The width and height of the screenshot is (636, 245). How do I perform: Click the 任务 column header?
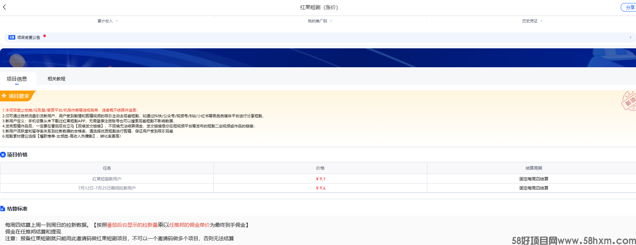click(x=107, y=168)
